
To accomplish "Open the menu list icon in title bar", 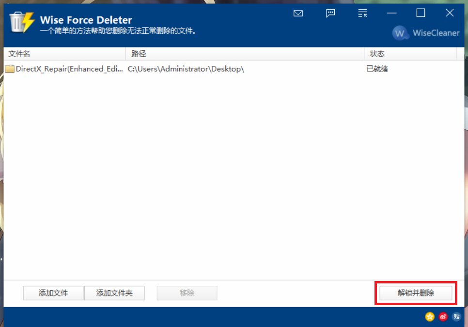I will tap(362, 14).
